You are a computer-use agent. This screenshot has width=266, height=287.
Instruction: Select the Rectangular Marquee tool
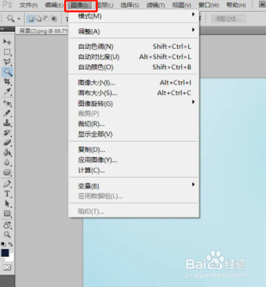(7, 52)
